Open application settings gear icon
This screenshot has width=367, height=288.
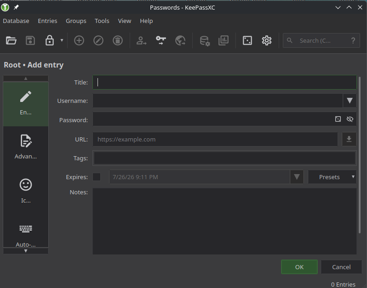267,40
